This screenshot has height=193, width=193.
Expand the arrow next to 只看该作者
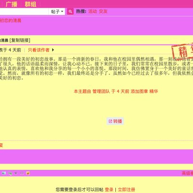point(53,50)
